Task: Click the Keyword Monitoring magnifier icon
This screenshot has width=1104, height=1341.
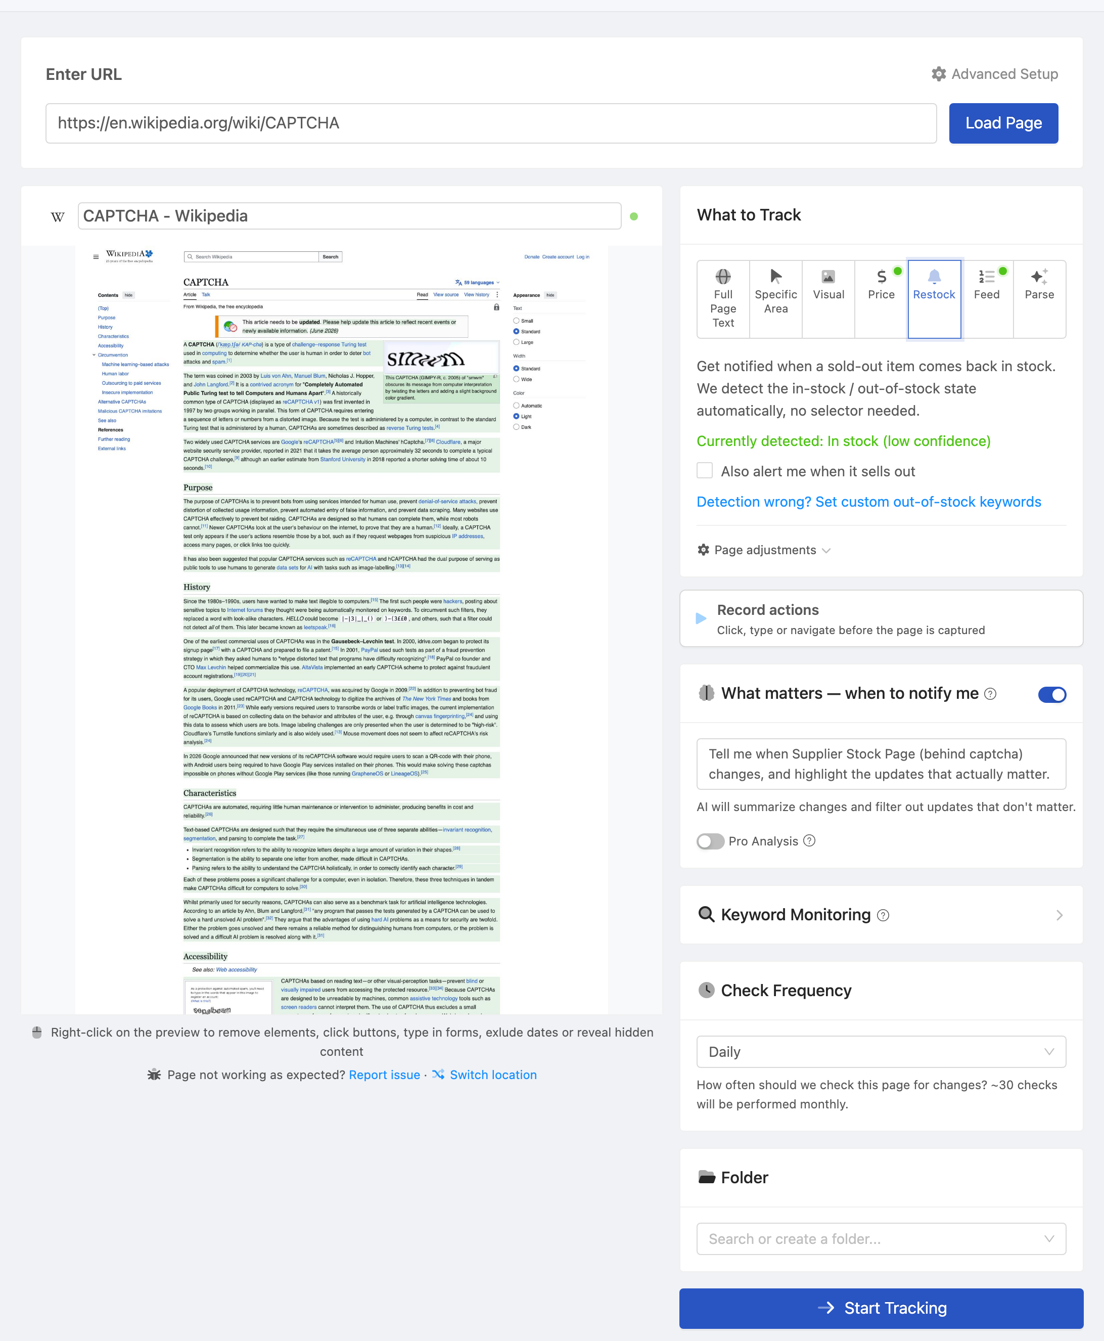Action: point(706,914)
